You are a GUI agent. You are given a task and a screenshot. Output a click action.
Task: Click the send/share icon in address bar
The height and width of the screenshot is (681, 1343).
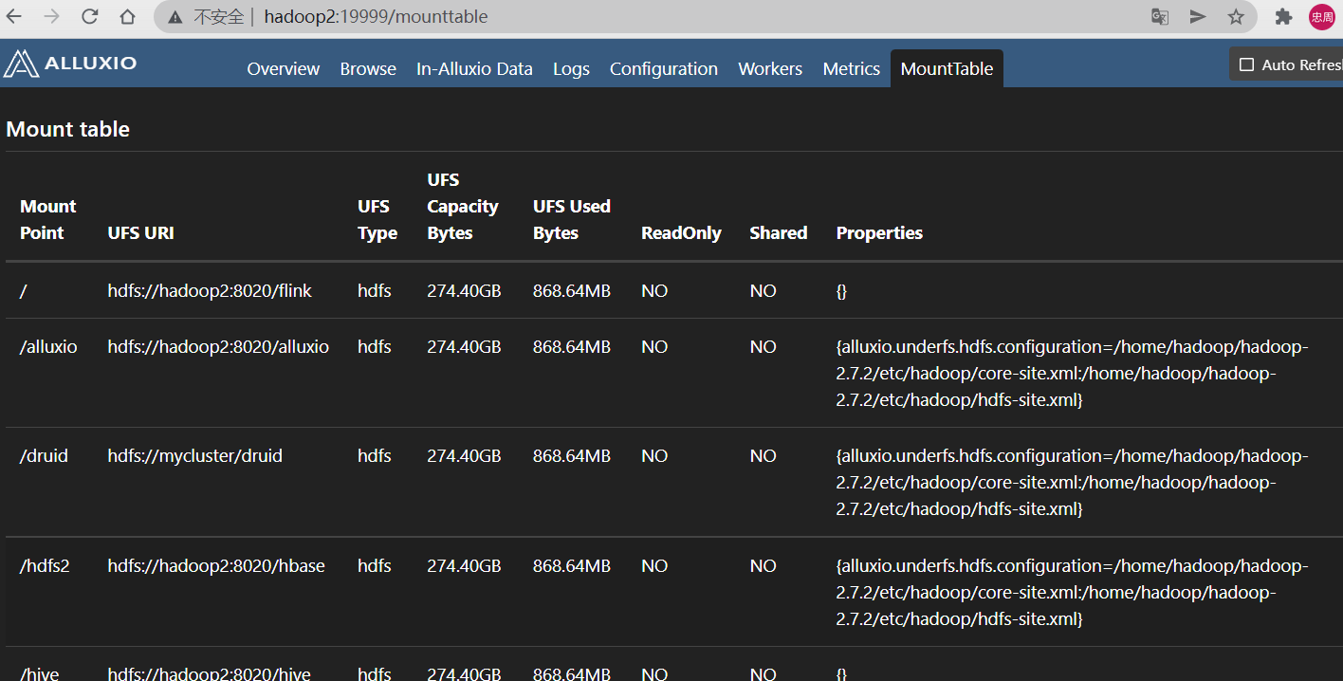coord(1198,16)
